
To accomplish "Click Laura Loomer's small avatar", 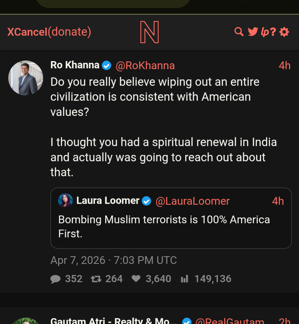I will point(65,200).
